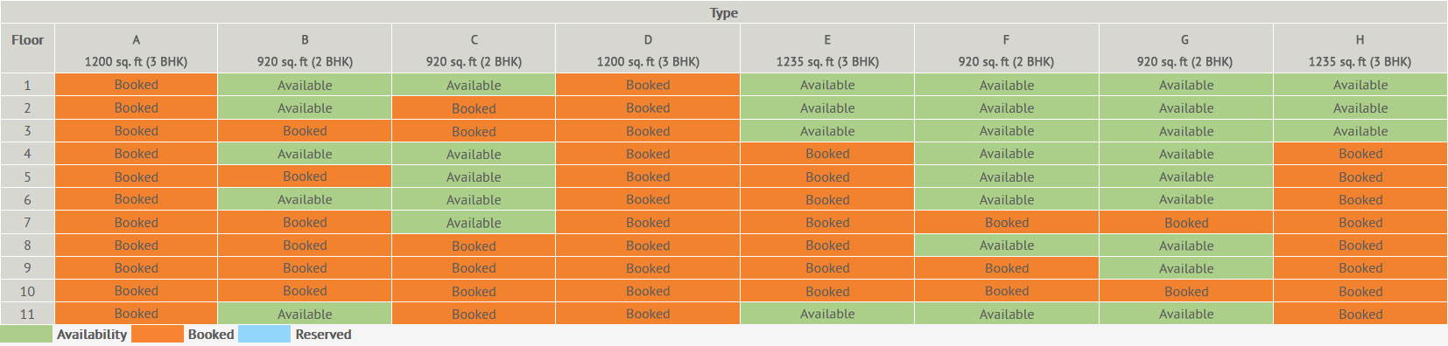Select Available cell for type C floor 4
The image size is (1448, 346).
click(x=474, y=154)
